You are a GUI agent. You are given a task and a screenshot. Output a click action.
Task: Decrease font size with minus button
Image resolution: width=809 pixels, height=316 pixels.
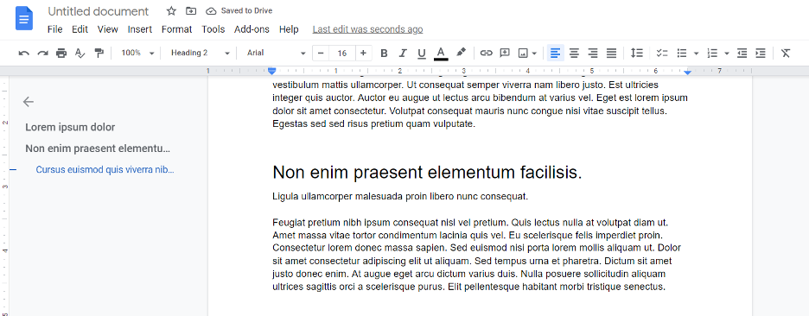coord(321,53)
